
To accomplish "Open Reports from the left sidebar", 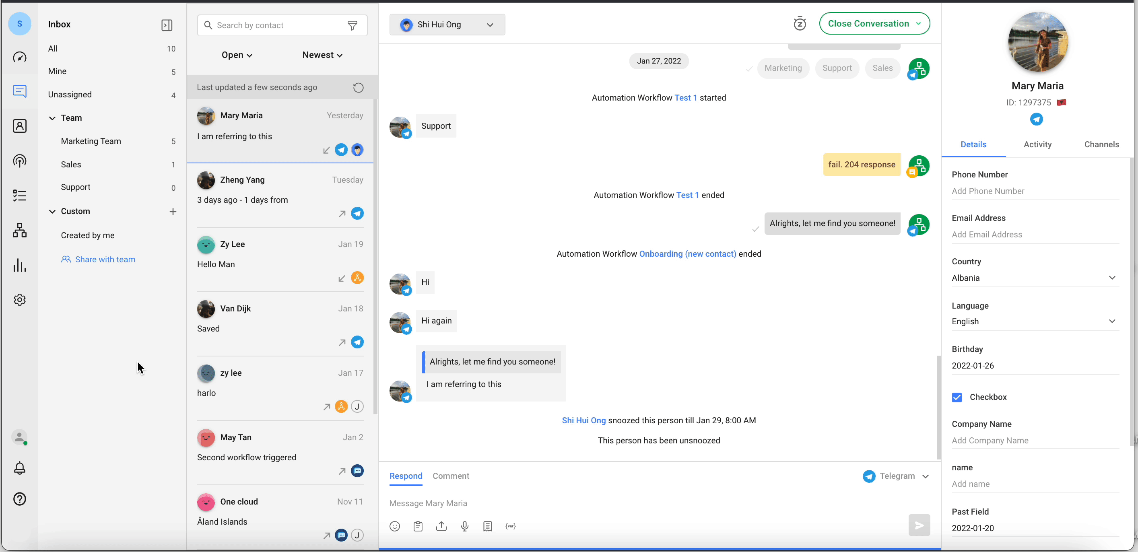I will [19, 265].
